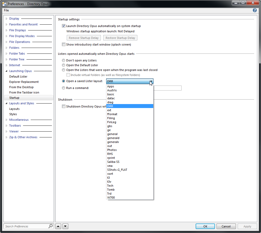Choose fformat from the layout list
This screenshot has height=233, width=261.
coord(130,114)
